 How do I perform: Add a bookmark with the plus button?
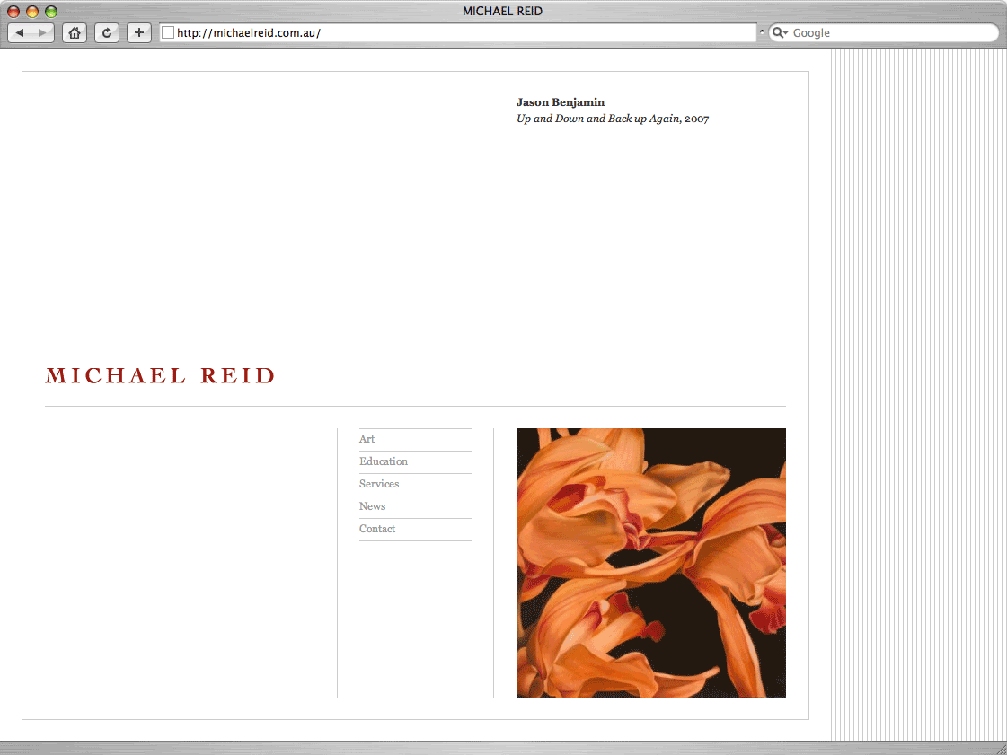tap(138, 32)
